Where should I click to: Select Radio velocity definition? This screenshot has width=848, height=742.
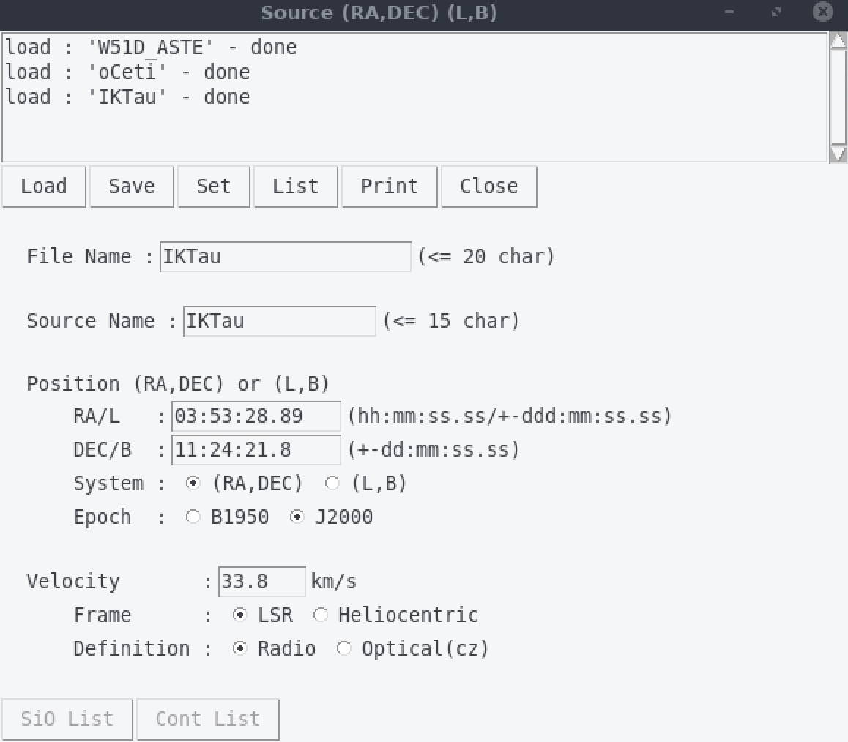tap(240, 649)
